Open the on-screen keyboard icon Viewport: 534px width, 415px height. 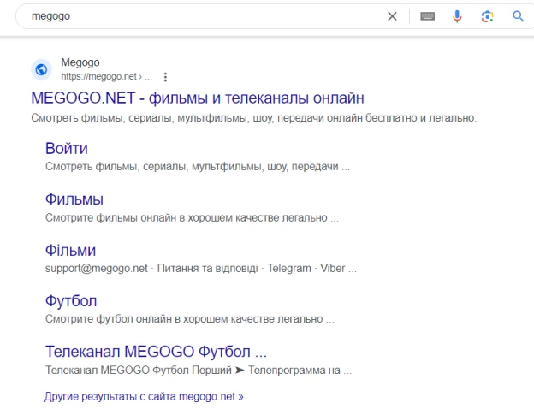pyautogui.click(x=427, y=16)
